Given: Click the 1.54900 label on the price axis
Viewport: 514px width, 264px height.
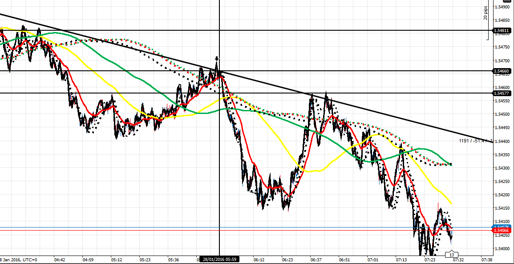Looking at the screenshot, I should pos(504,7).
